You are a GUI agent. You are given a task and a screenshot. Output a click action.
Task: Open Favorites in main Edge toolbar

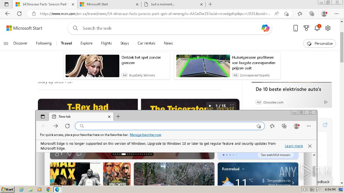300,14
